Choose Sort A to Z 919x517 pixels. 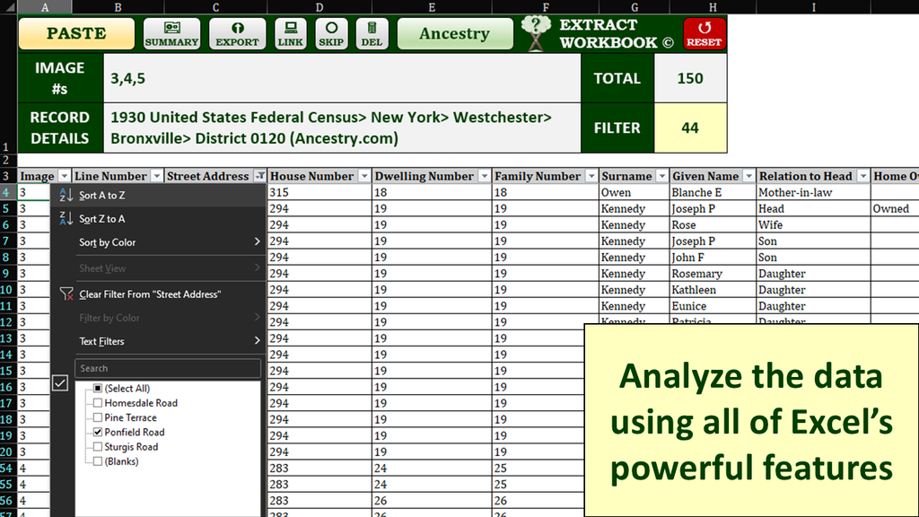click(102, 195)
